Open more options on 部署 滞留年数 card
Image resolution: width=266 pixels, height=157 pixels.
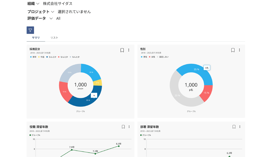(x=240, y=127)
